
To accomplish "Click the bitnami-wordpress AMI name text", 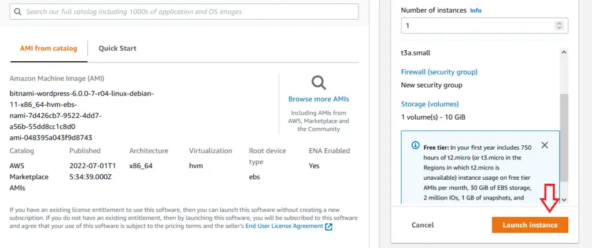I will [82, 110].
